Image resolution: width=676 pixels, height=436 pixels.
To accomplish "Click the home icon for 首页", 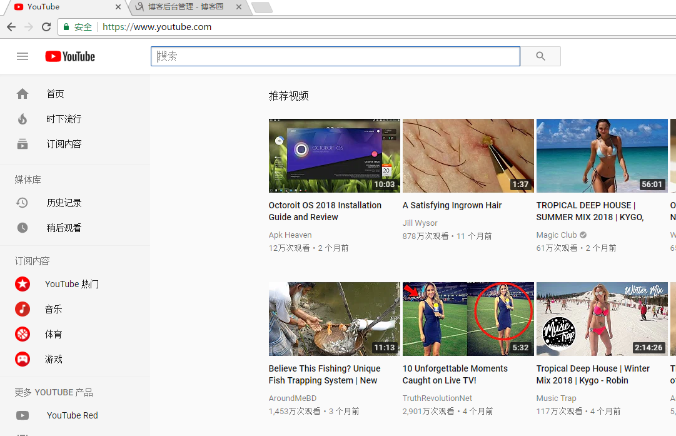I will tap(23, 94).
